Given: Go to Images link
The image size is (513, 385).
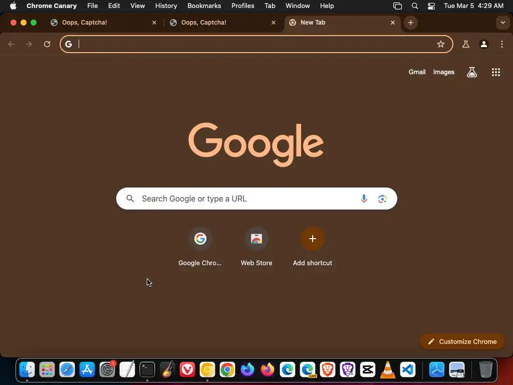Looking at the screenshot, I should pos(444,72).
